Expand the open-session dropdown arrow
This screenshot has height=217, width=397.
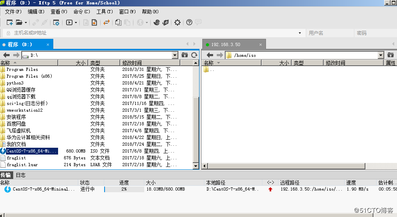click(x=26, y=22)
